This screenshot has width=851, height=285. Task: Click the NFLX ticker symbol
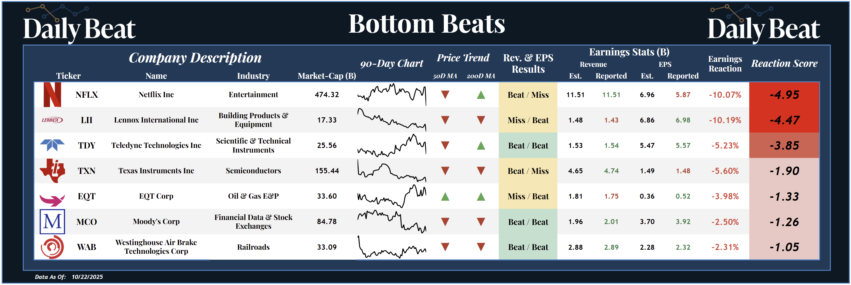87,95
